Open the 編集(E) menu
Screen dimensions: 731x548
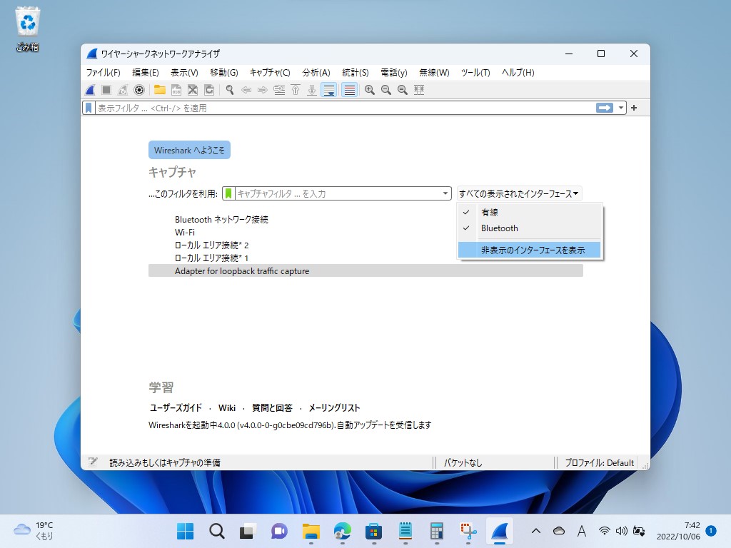[x=146, y=73]
